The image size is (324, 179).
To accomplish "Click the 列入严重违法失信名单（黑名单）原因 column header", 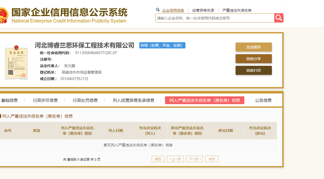I will pos(77,131).
